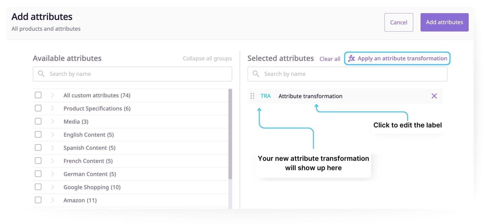
Task: Clear all selected attributes
Action: (x=329, y=59)
